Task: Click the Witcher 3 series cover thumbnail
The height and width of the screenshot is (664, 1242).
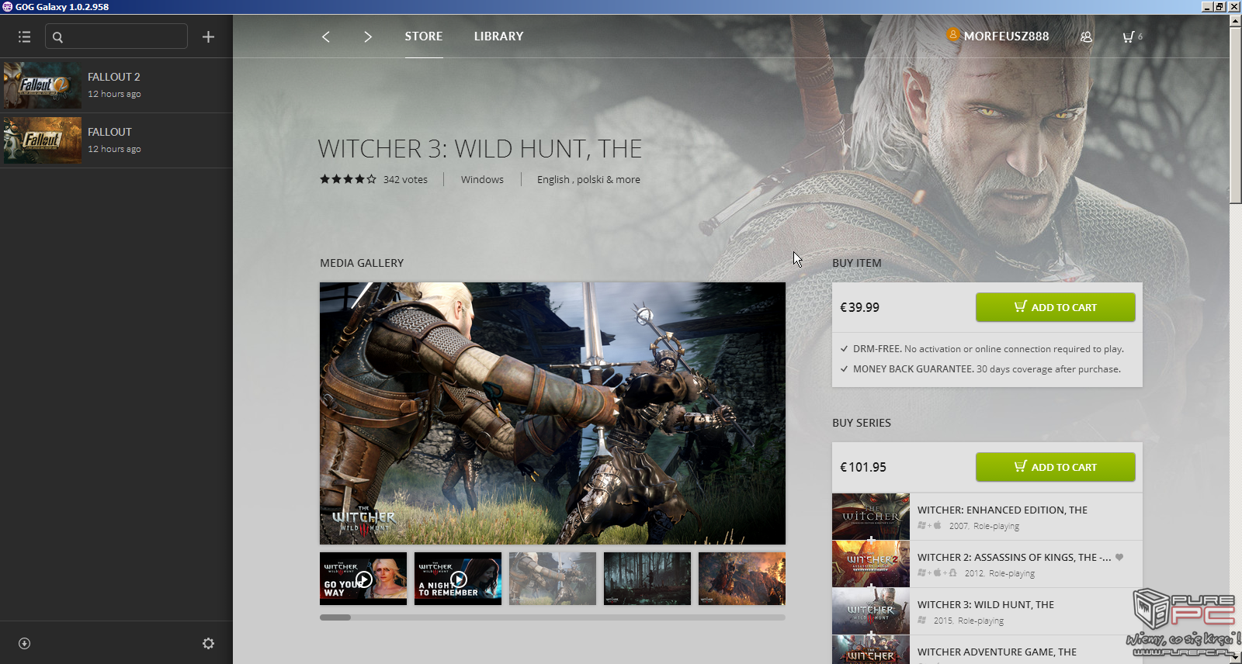Action: pyautogui.click(x=871, y=611)
